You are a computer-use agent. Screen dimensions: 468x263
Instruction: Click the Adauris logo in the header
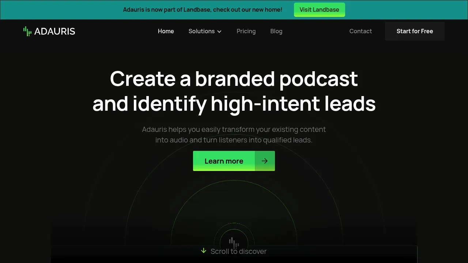coord(49,31)
